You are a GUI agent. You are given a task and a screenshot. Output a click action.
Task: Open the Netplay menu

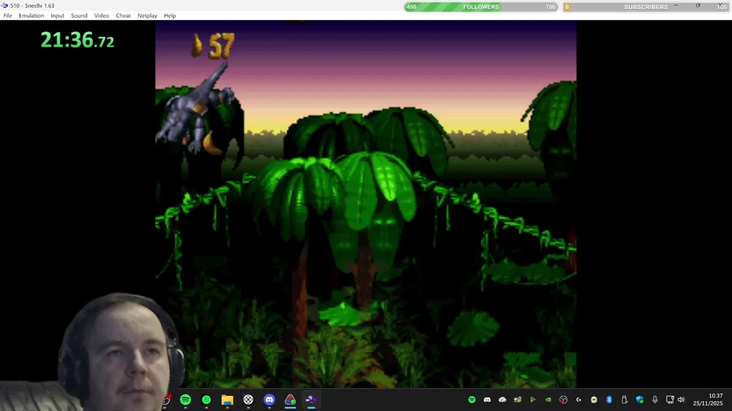(x=147, y=15)
